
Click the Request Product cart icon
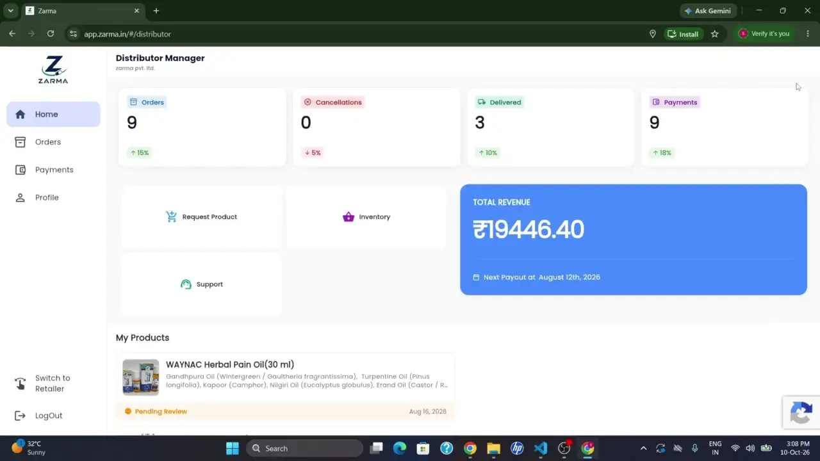[x=171, y=216]
